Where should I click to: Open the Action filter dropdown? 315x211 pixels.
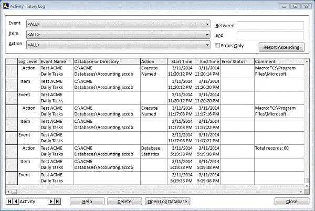(118, 45)
